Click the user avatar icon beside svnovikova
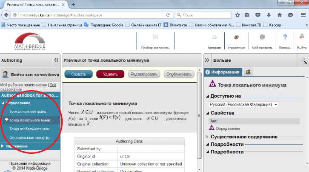 click(5, 75)
